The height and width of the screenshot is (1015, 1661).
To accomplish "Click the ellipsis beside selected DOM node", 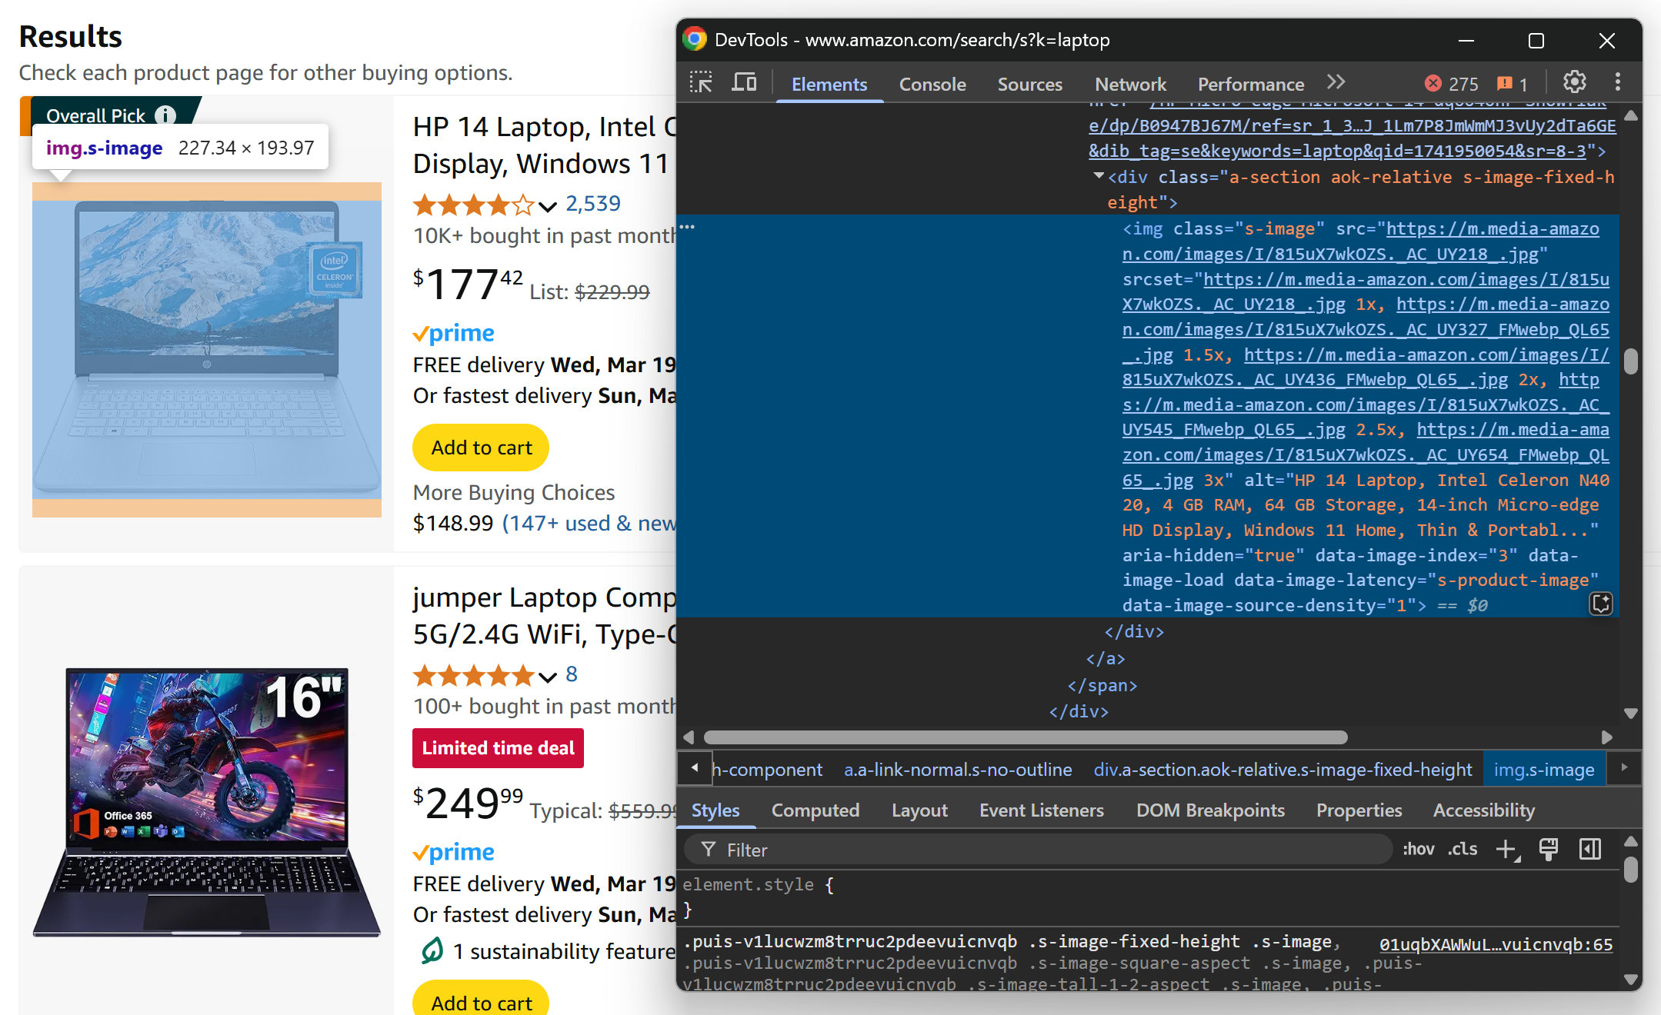I will tap(687, 227).
